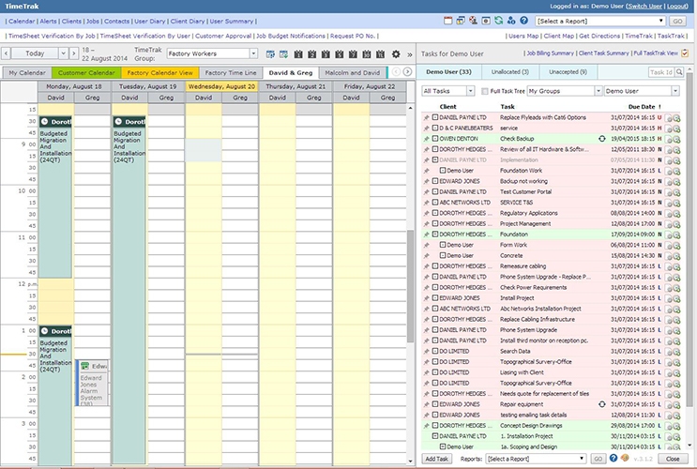
Task: Click the checklist icon next to Full TaskTrak View
Action: (x=685, y=53)
